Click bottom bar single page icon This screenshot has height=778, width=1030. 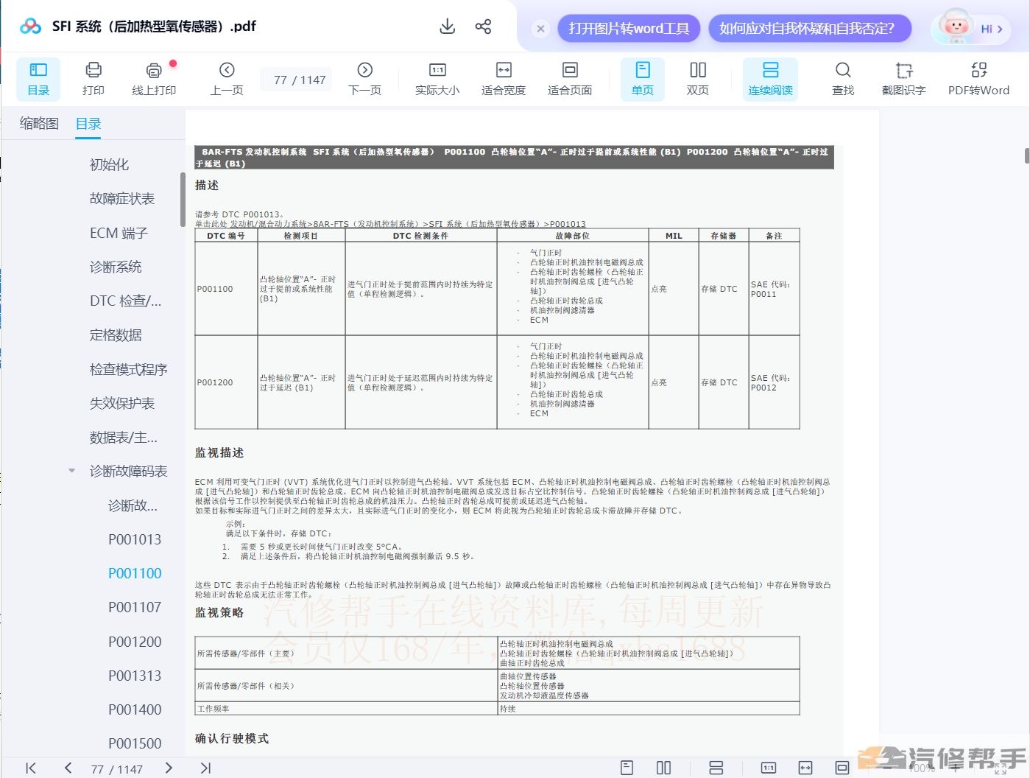click(x=627, y=768)
